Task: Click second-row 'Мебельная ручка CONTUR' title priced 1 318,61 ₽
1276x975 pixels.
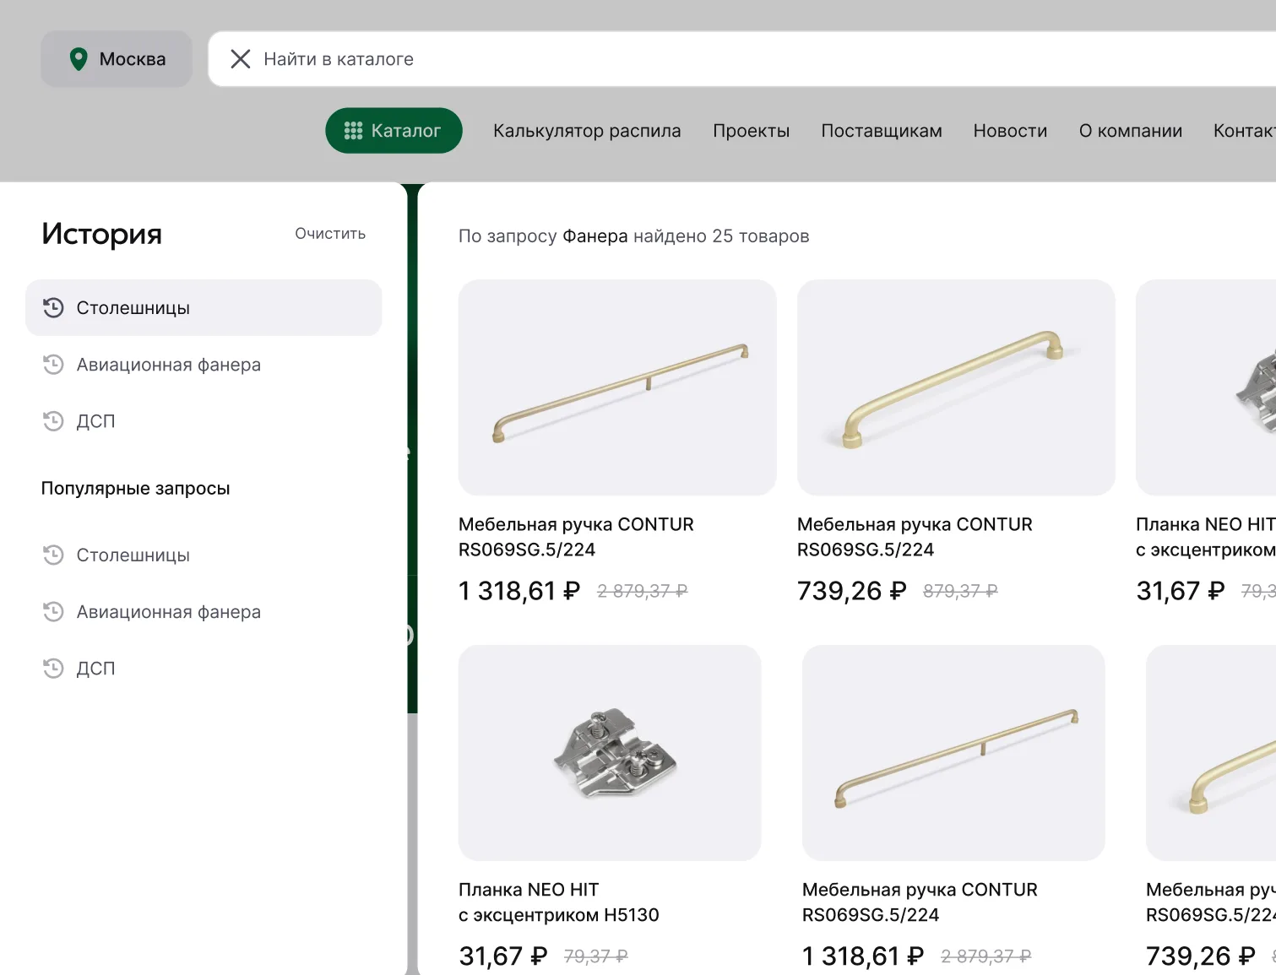Action: 920,902
